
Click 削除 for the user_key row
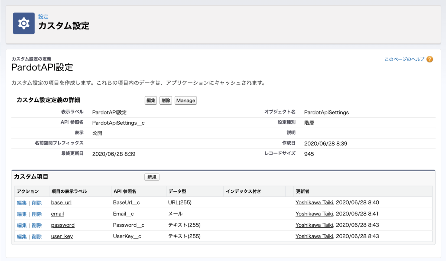pyautogui.click(x=37, y=236)
